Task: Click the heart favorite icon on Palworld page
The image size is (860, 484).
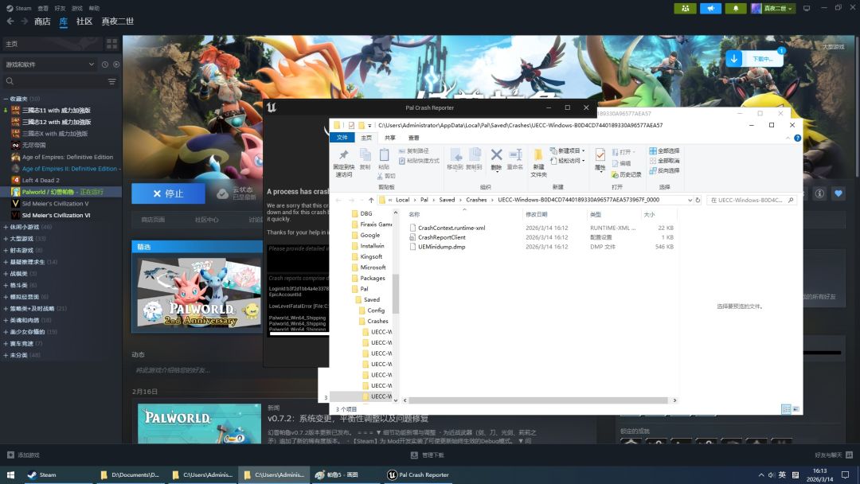Action: tap(838, 193)
